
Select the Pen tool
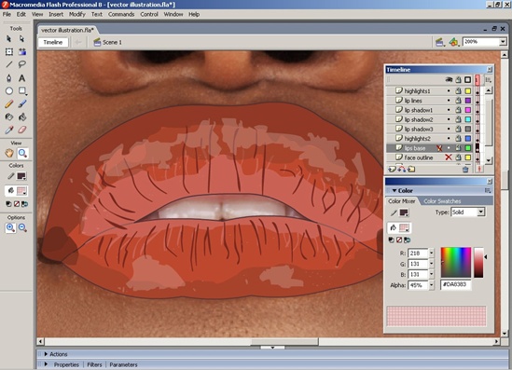[x=8, y=78]
